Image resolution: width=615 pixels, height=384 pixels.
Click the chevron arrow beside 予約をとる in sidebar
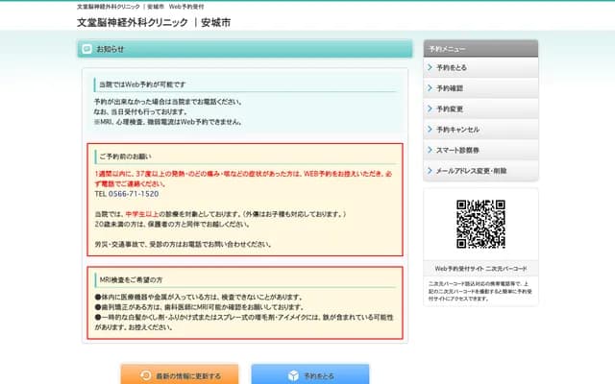[430, 68]
